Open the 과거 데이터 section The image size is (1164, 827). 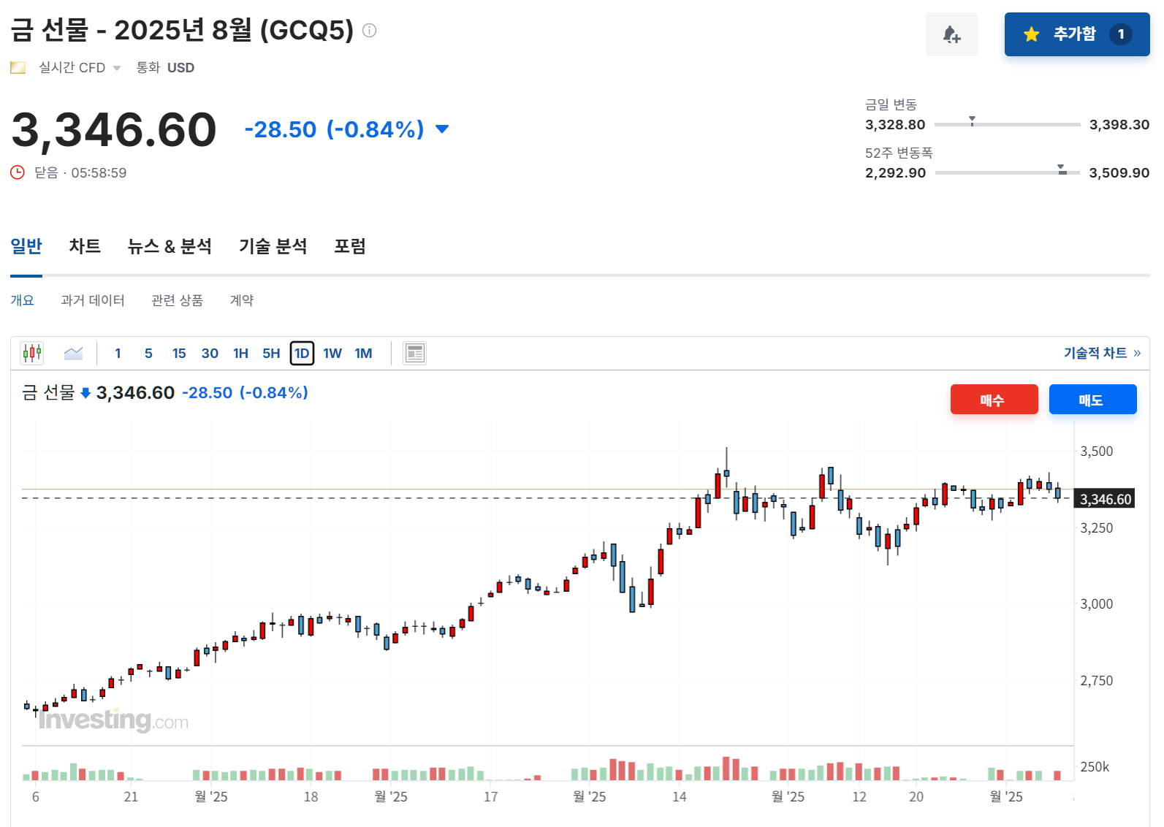click(93, 300)
